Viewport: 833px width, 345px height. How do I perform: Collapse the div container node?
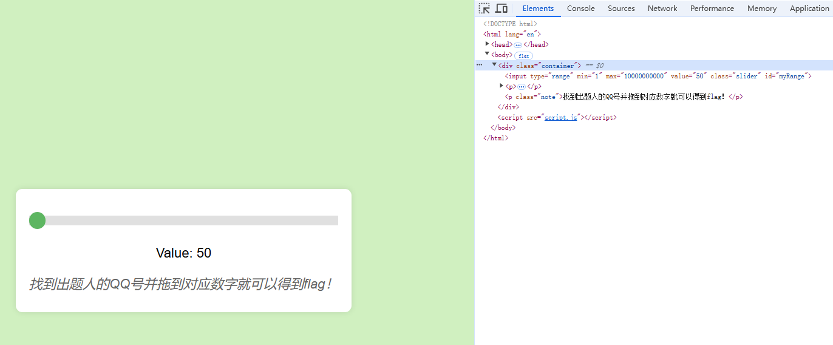(494, 65)
